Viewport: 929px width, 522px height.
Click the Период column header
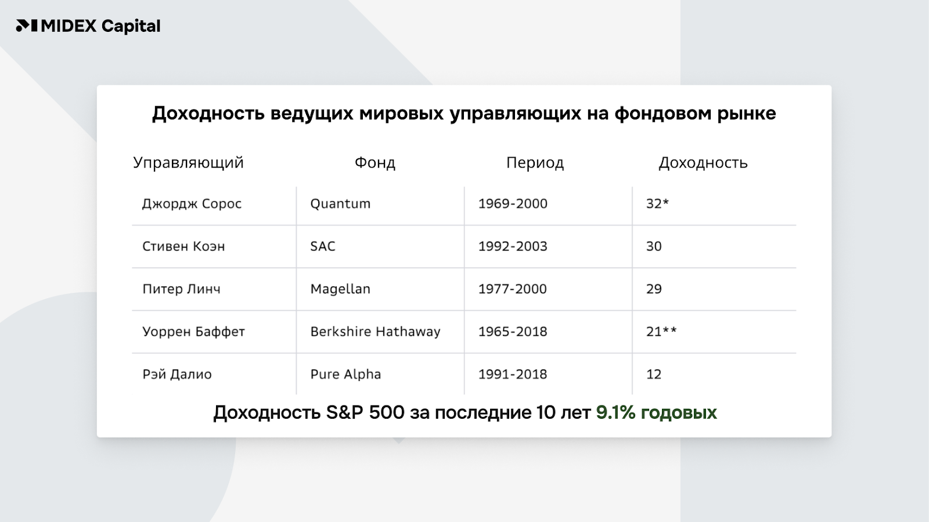(535, 162)
